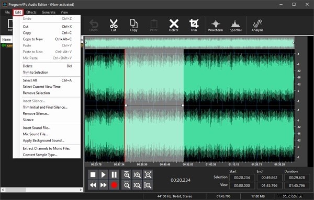Choose Delete in the Edit menu
This screenshot has width=314, height=200.
(47, 66)
